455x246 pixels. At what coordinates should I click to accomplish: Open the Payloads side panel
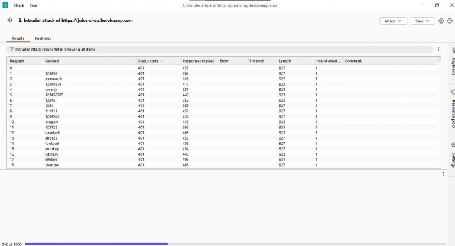tap(453, 62)
